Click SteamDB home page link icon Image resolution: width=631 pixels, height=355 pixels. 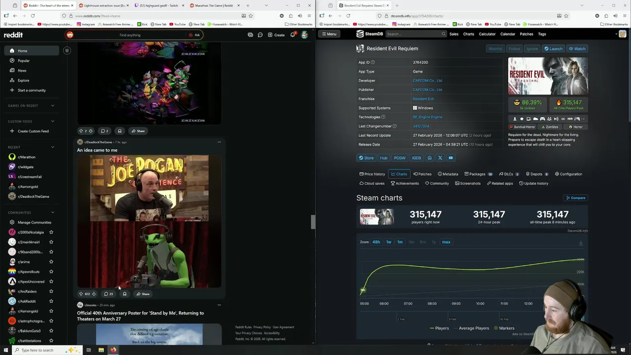click(429, 158)
